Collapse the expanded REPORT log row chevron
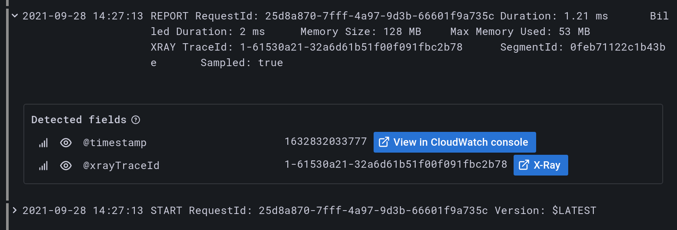The image size is (677, 230). [x=15, y=16]
